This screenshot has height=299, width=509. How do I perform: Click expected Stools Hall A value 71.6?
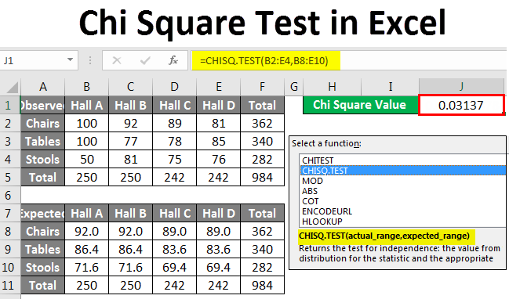pyautogui.click(x=87, y=267)
